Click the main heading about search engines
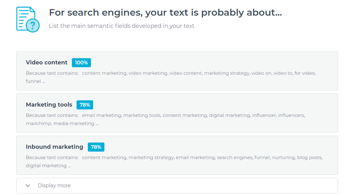The width and height of the screenshot is (357, 195). click(x=165, y=13)
